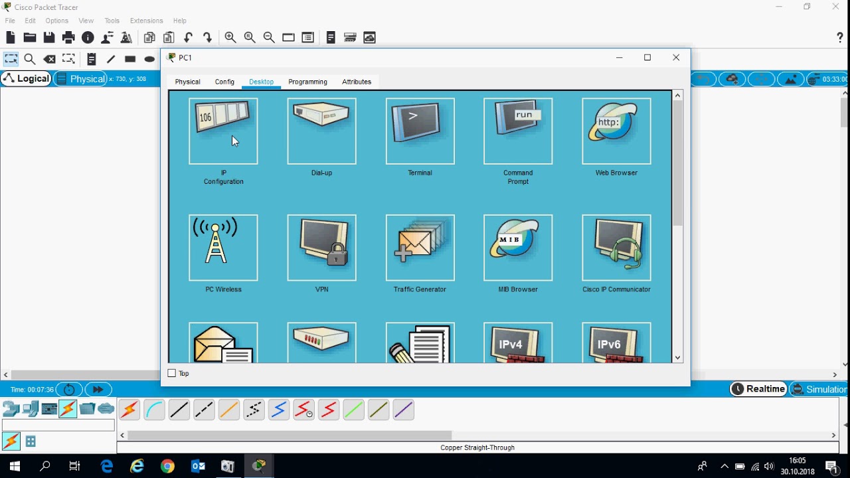
Task: Open IP Configuration on PC1 desktop
Action: [x=223, y=131]
